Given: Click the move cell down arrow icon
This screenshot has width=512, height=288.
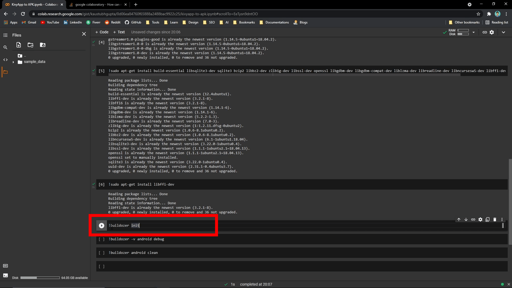Looking at the screenshot, I should click(x=466, y=220).
